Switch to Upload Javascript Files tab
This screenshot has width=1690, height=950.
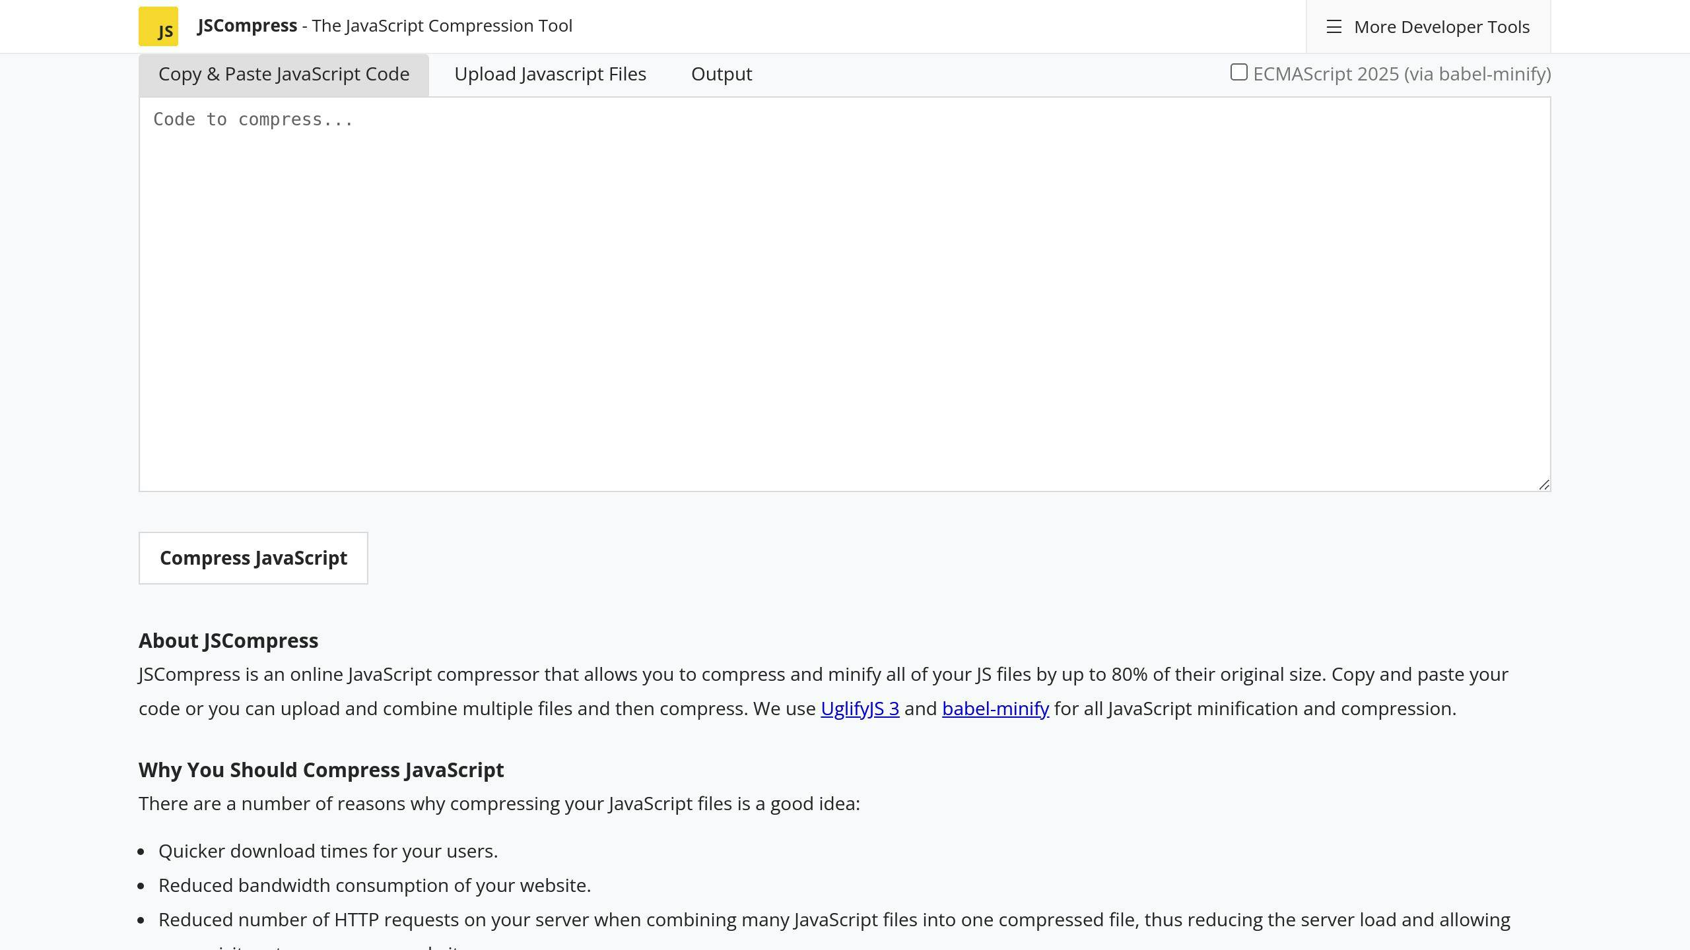(550, 75)
